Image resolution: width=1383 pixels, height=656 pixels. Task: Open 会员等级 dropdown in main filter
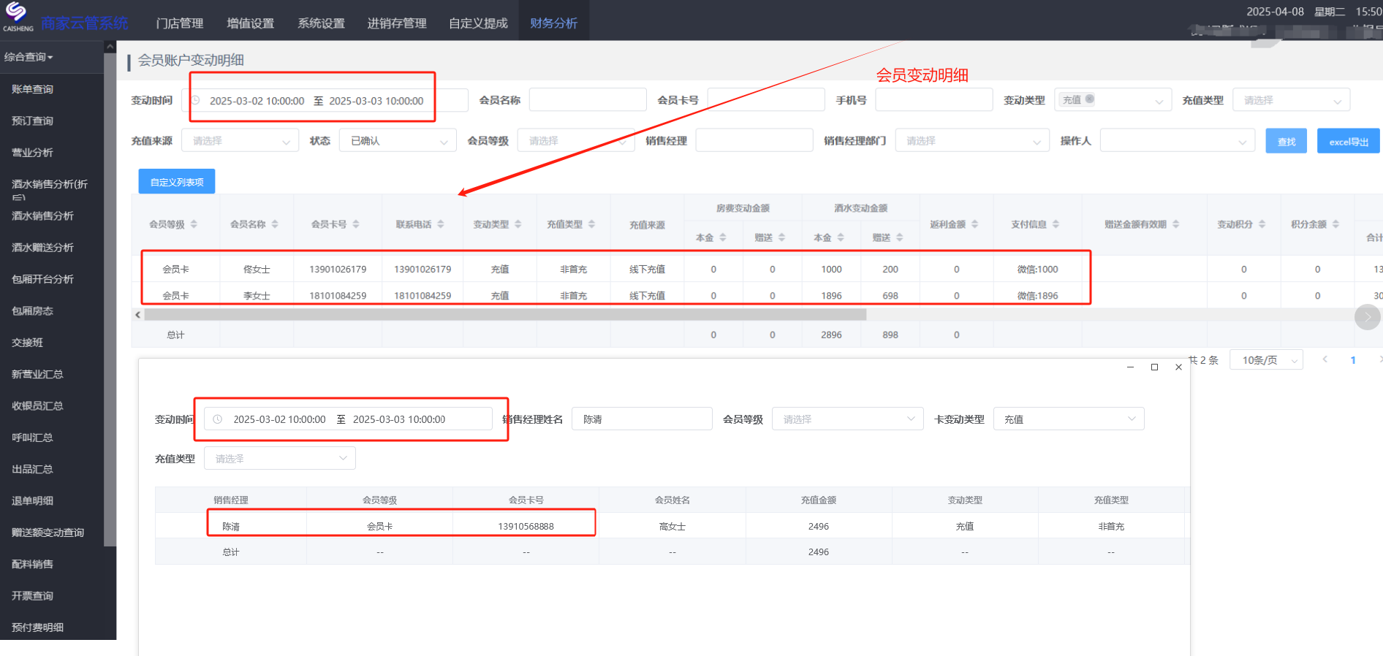(576, 140)
